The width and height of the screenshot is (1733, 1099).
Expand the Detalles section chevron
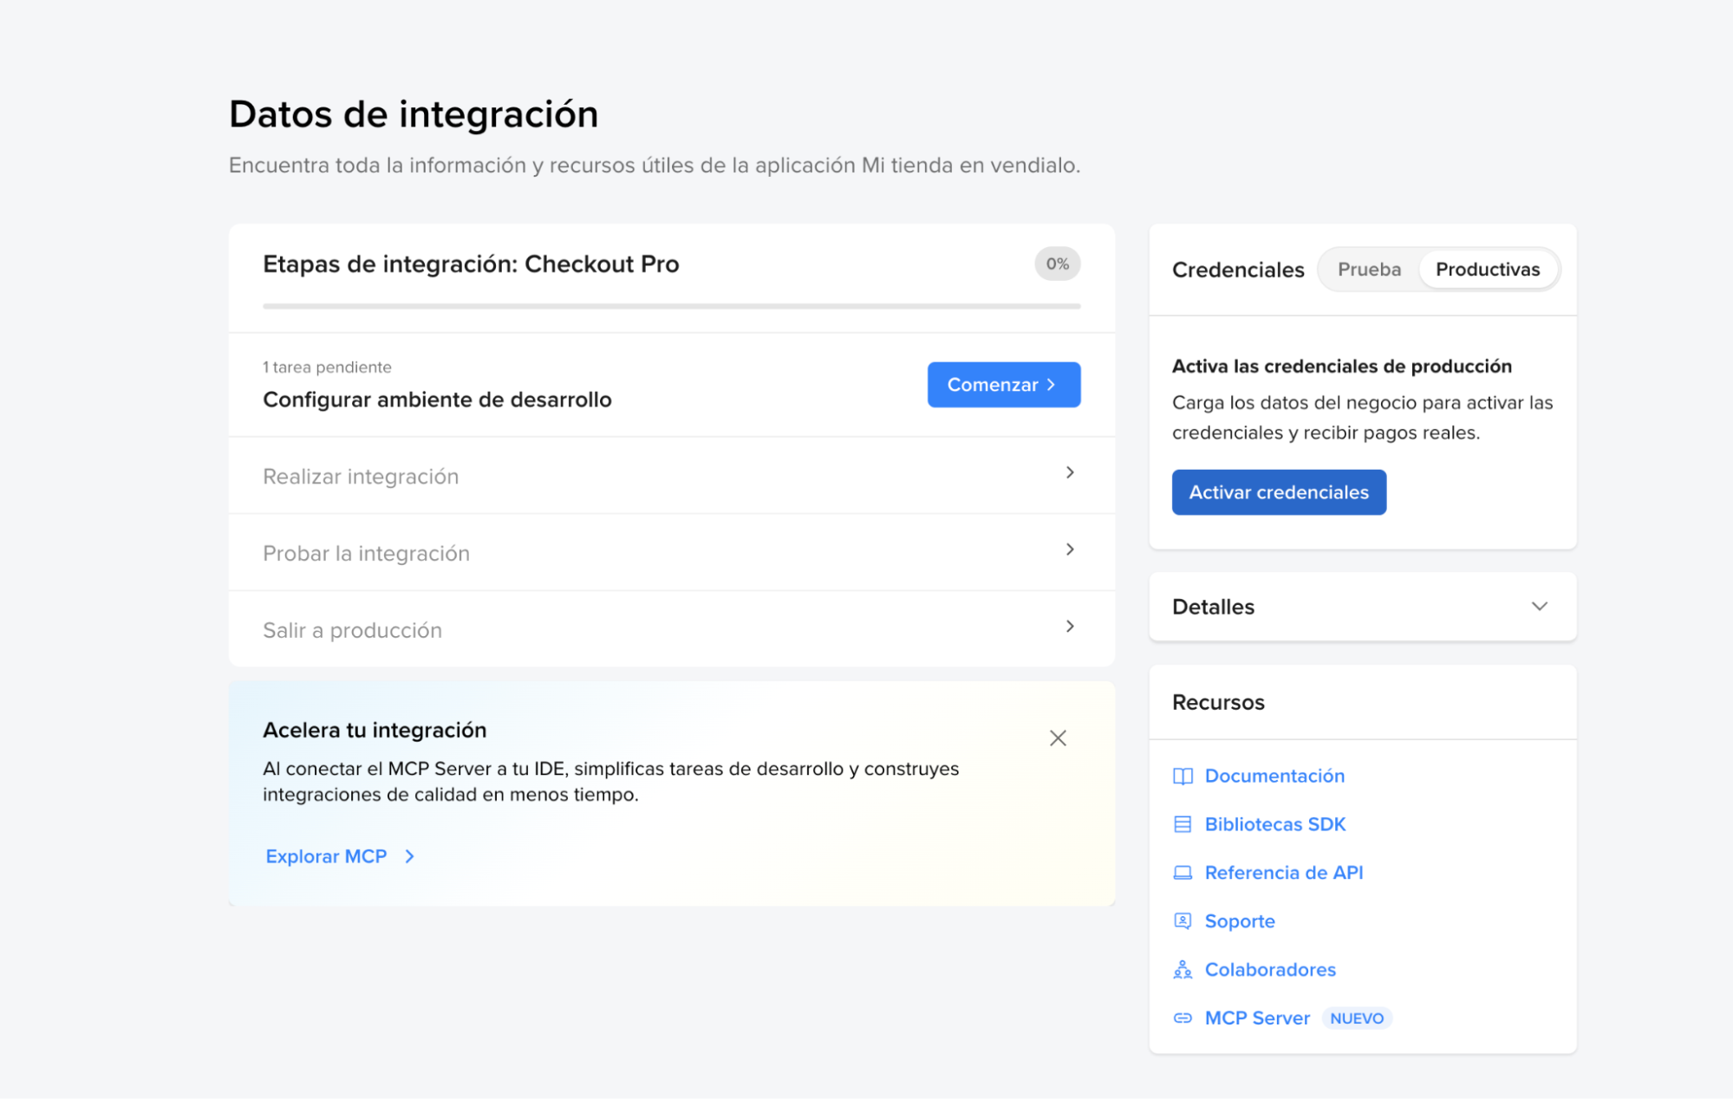tap(1539, 607)
